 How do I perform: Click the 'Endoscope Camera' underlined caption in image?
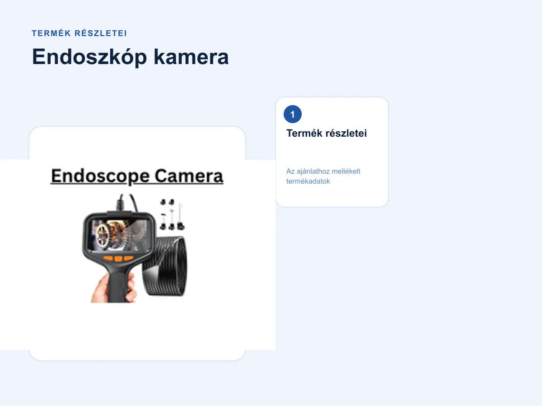coord(137,176)
